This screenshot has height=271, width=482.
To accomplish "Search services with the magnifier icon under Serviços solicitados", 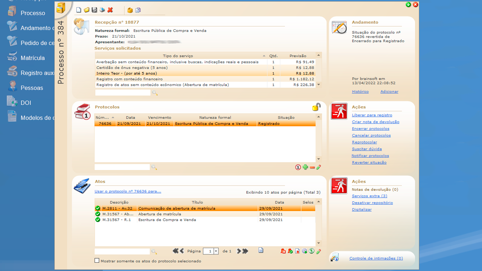I will tap(154, 93).
